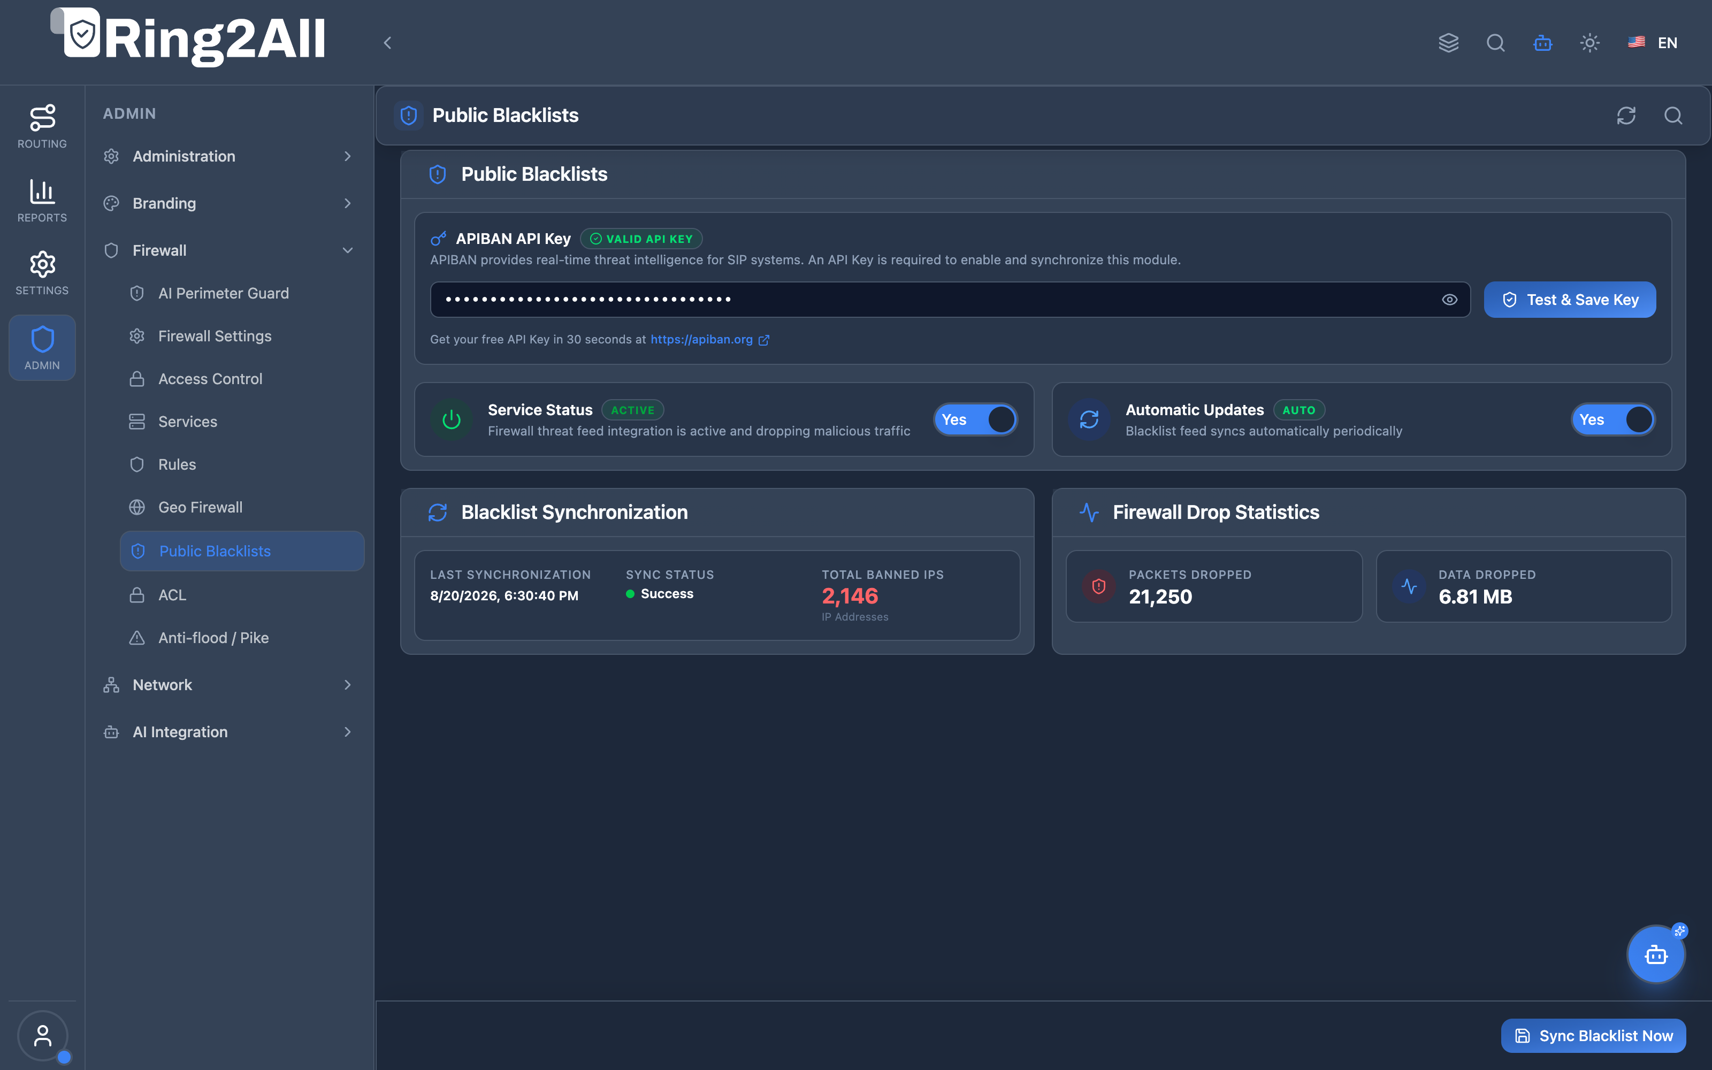Open the user profile avatar icon
The width and height of the screenshot is (1712, 1070).
coord(42,1035)
